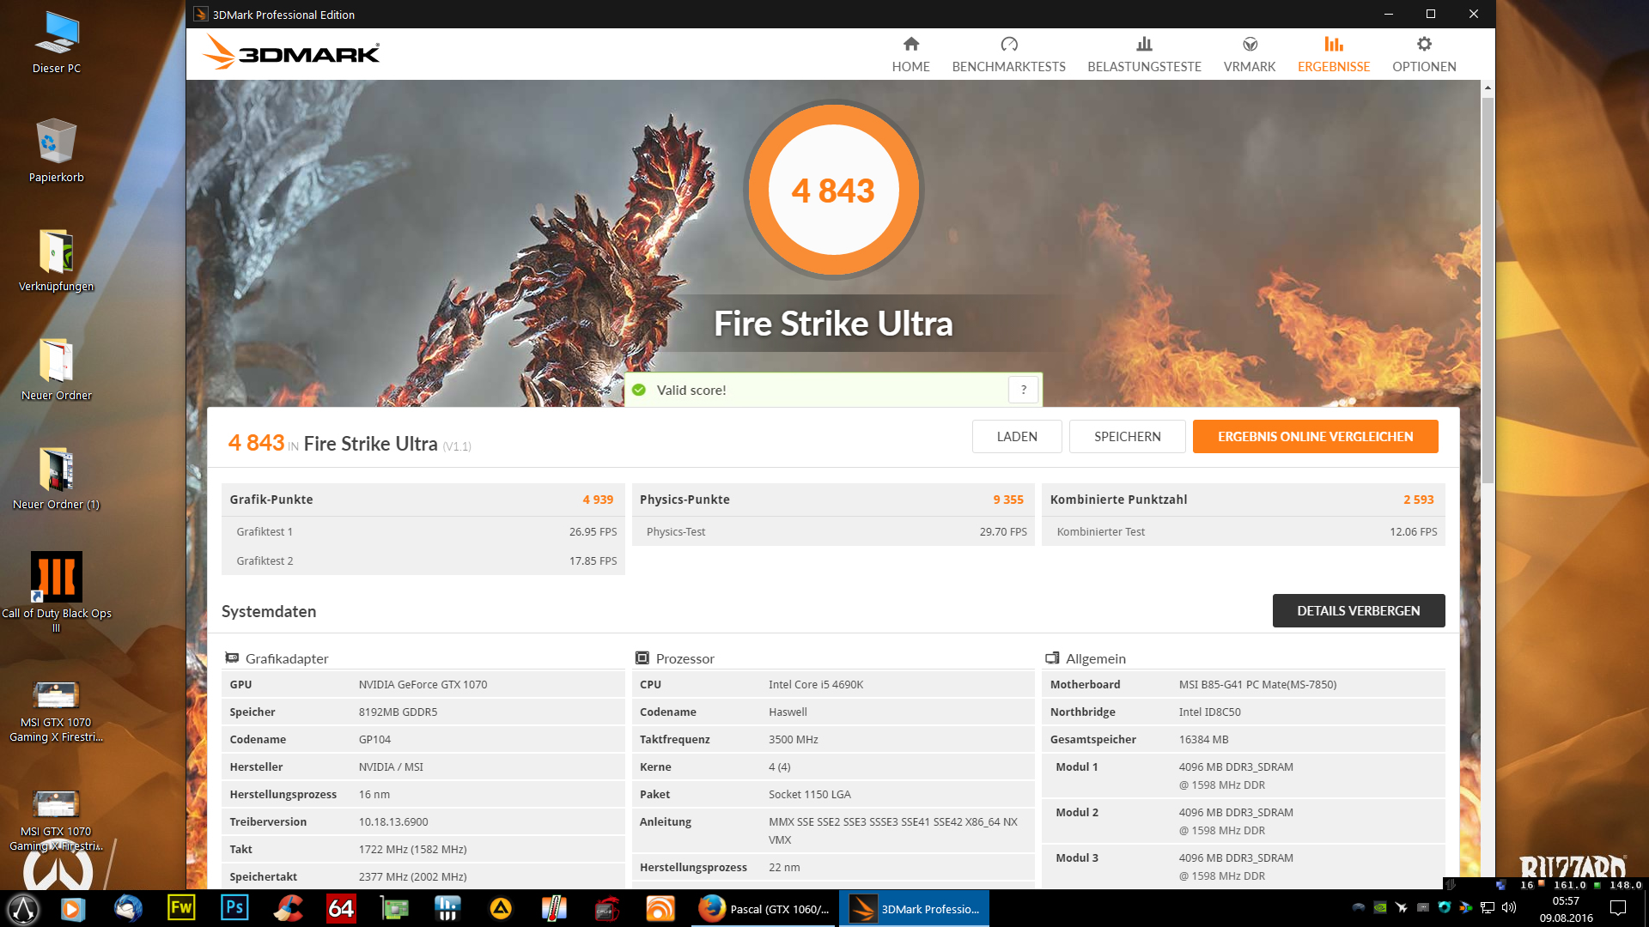This screenshot has width=1649, height=927.
Task: Click the Speichern button
Action: tap(1127, 436)
